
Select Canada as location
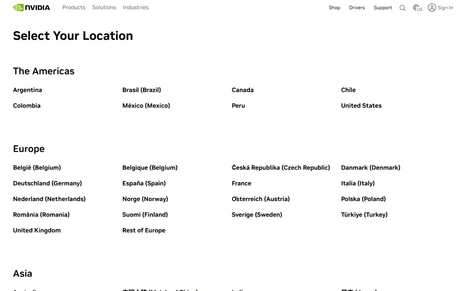point(242,90)
